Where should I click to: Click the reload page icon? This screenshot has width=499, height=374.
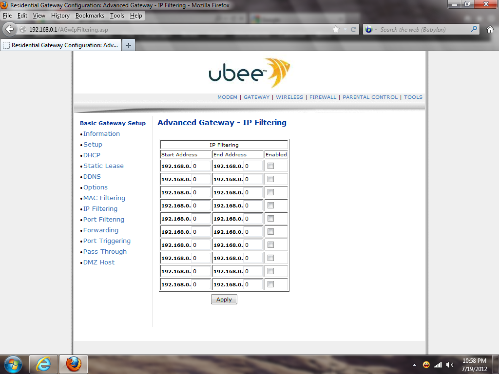353,29
